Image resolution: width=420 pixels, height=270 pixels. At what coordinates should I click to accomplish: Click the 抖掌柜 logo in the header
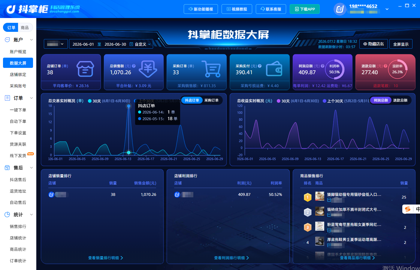tap(43, 9)
